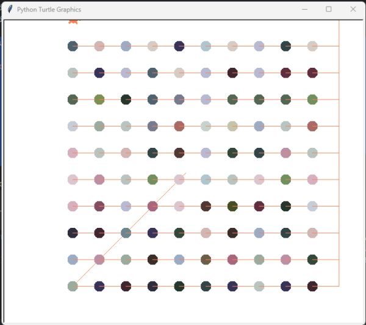Select the maroon dot at the bottom-right corner

[x=312, y=286]
